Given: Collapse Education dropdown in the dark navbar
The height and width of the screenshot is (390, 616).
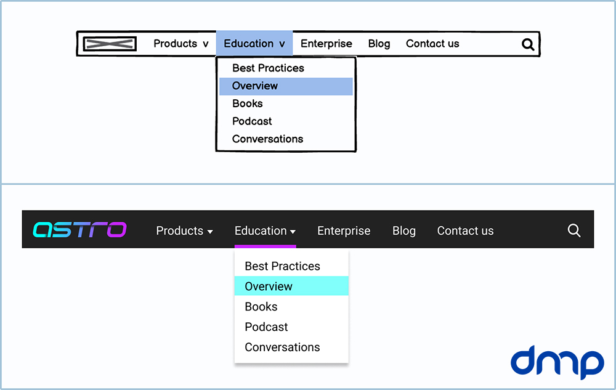Looking at the screenshot, I should pos(265,231).
